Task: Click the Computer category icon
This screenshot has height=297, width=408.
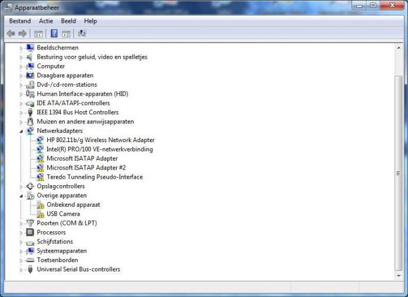Action: tap(30, 66)
